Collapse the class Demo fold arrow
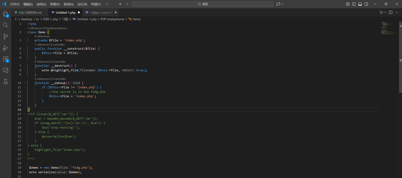This screenshot has width=402, height=178. [24, 32]
